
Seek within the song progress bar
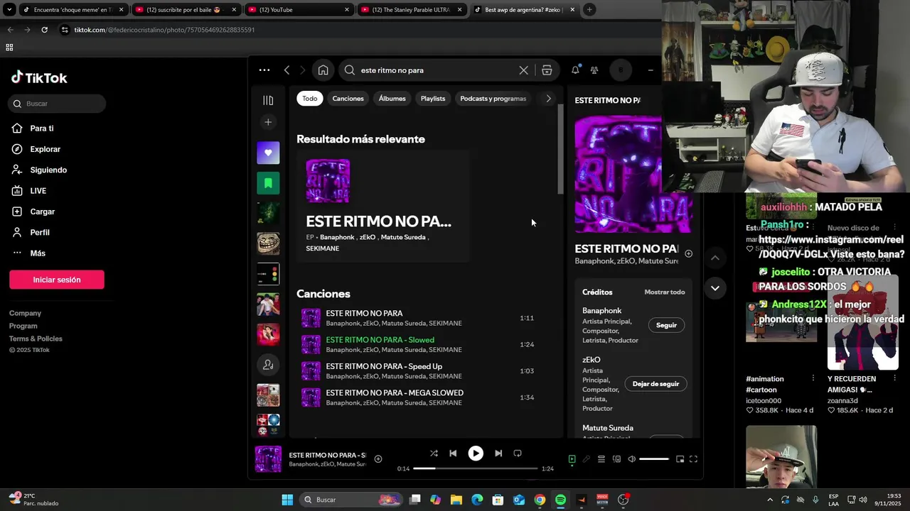(476, 468)
